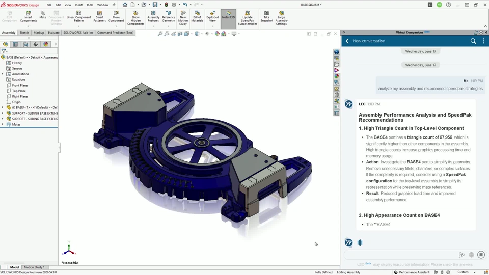This screenshot has height=275, width=489.
Task: Select the Mate tool
Action: [43, 15]
